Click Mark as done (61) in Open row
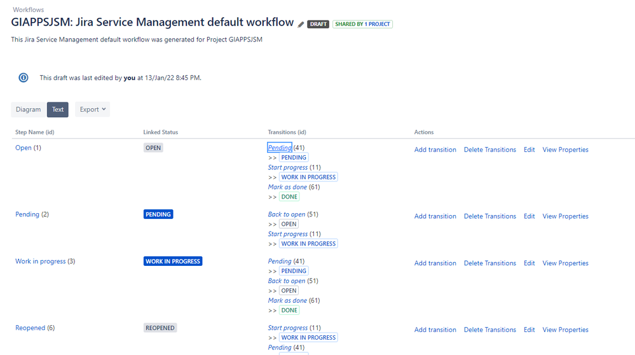This screenshot has height=355, width=635. click(x=287, y=187)
